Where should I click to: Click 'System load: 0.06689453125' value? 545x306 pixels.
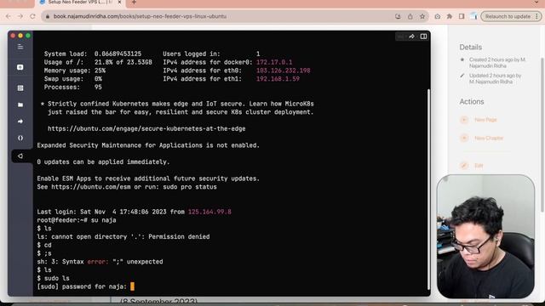118,54
